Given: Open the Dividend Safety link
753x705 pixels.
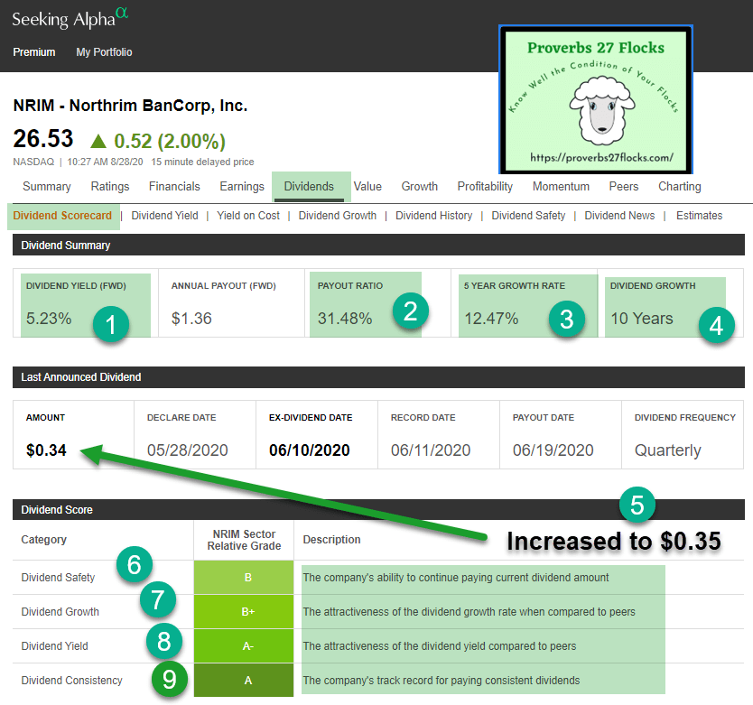Looking at the screenshot, I should coord(528,216).
